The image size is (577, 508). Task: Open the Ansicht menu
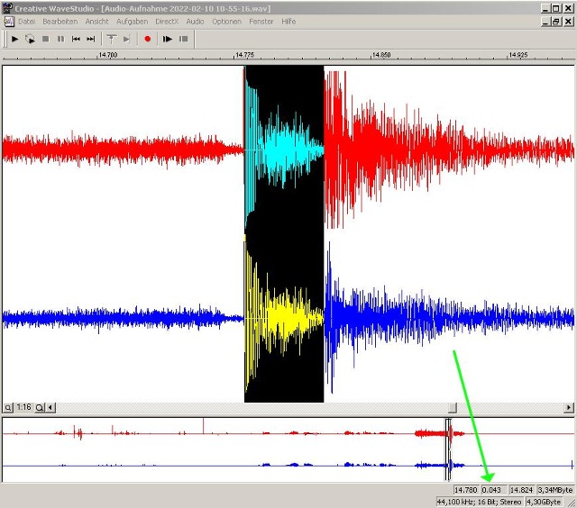coord(96,22)
